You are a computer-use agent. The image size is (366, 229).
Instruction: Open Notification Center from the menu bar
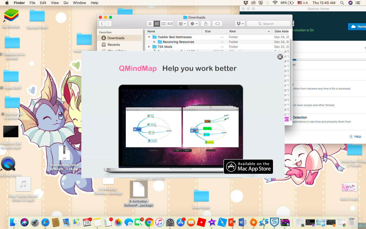point(358,3)
